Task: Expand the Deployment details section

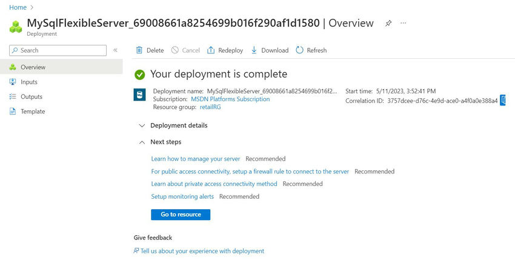Action: click(142, 125)
